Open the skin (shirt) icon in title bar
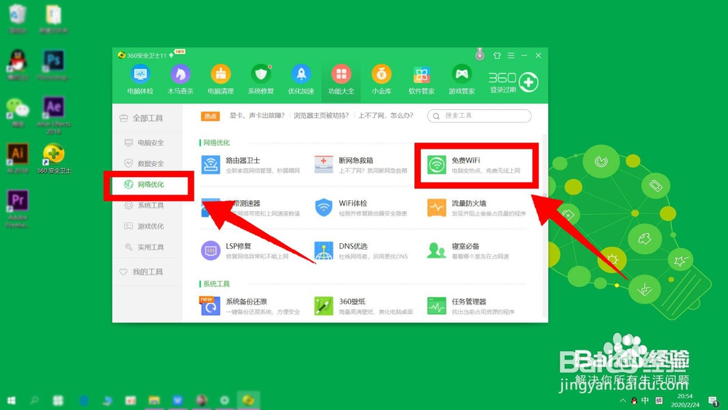Screen dimensions: 728x410 coord(496,55)
